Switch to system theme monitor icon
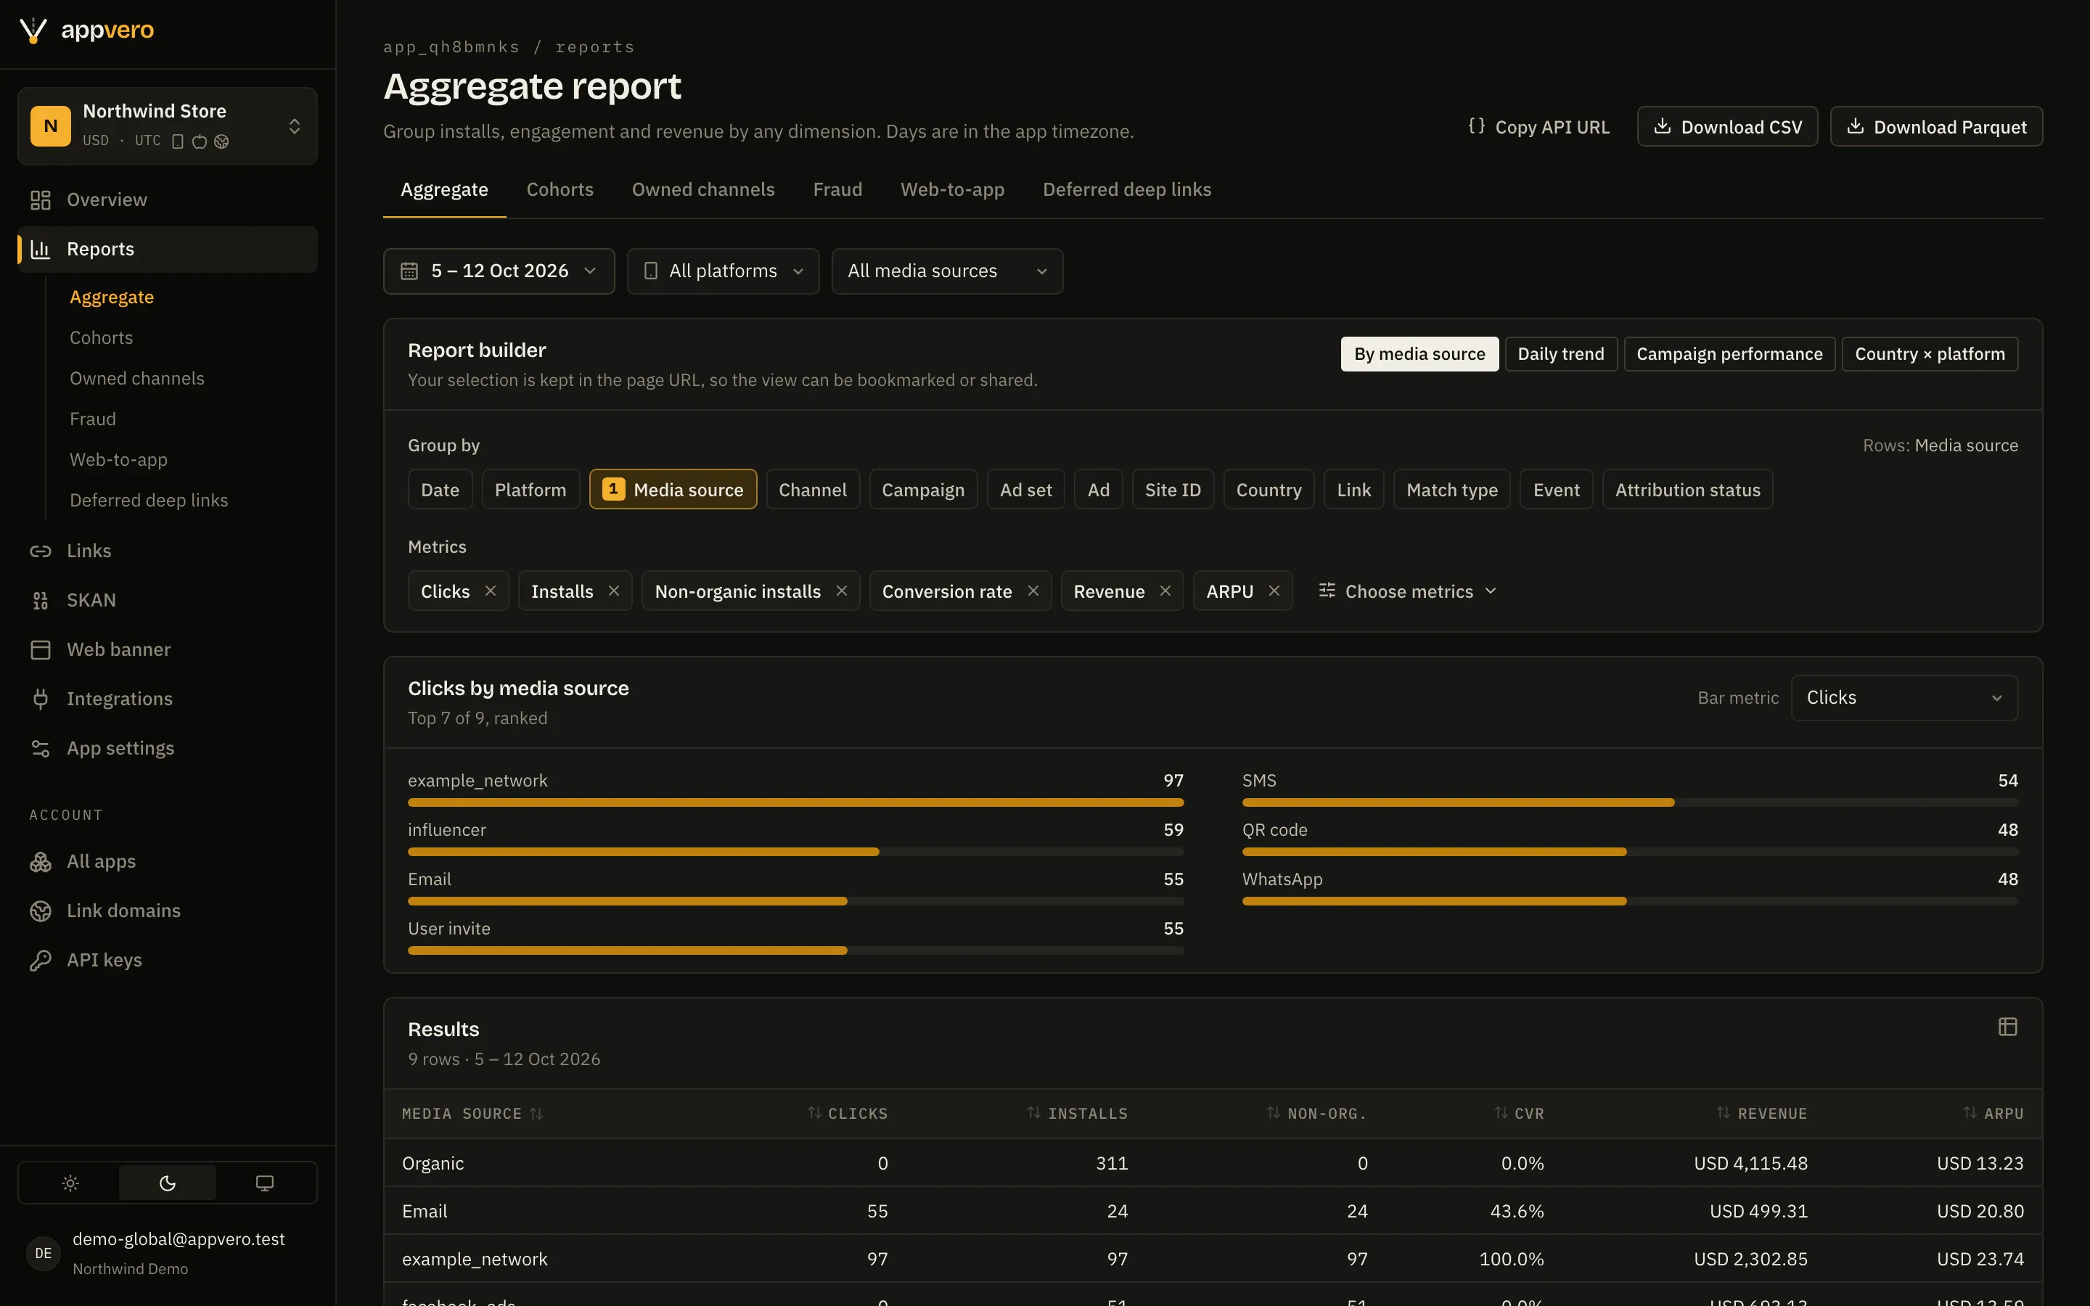The image size is (2090, 1306). (265, 1183)
